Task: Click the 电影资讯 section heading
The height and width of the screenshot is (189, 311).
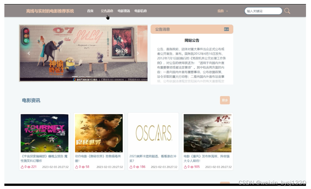Action: click(31, 101)
